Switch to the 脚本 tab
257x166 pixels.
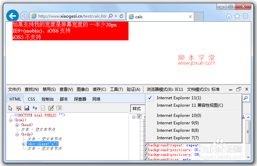pos(64,99)
